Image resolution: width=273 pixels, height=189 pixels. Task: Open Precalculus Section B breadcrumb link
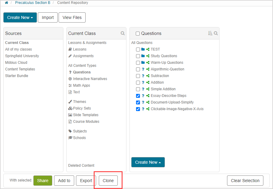click(33, 3)
